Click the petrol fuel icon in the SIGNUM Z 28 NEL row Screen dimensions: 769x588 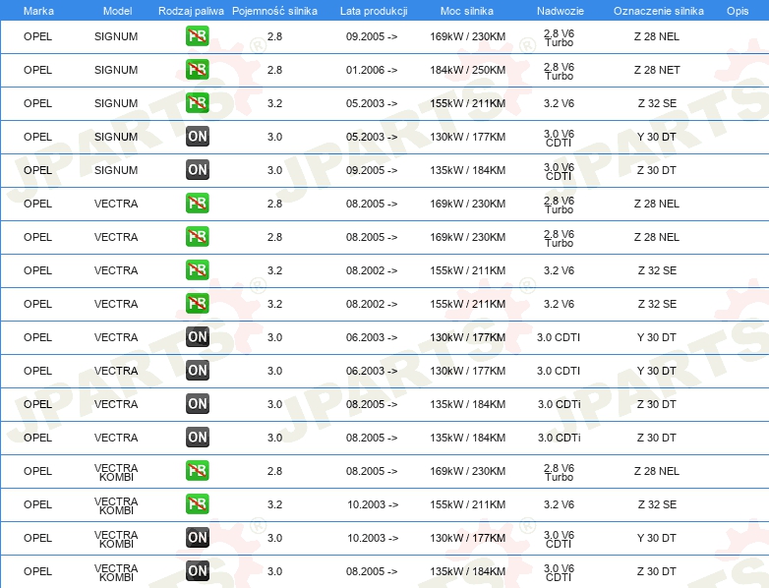pyautogui.click(x=197, y=36)
